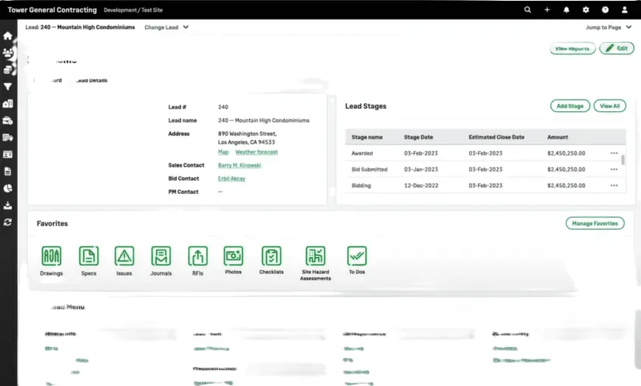Click the View Reports button
The image size is (641, 386).
pyautogui.click(x=572, y=49)
